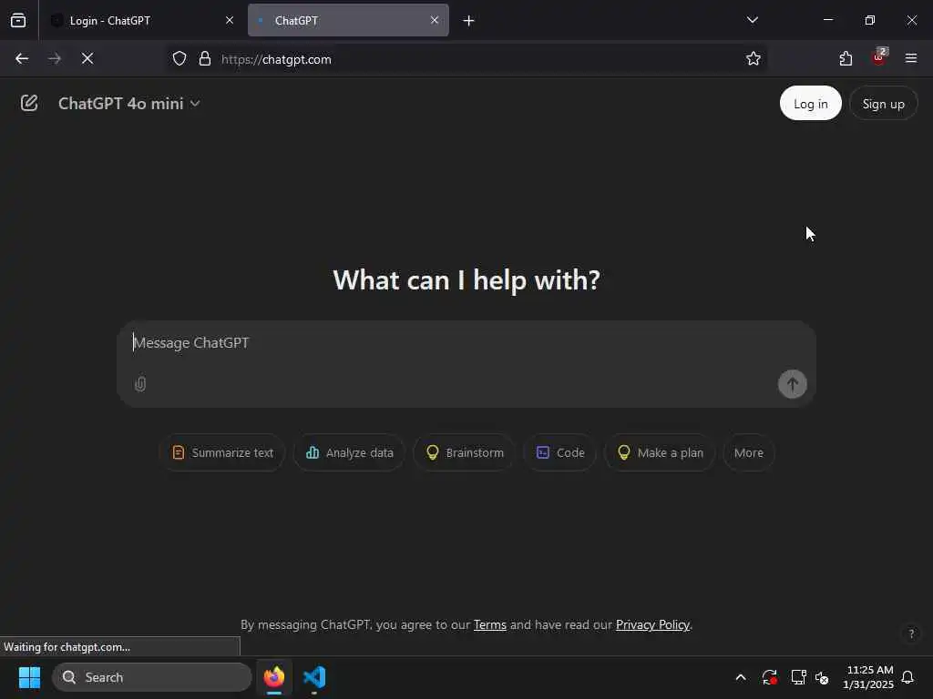Click the taskbar Search box
Viewport: 933px width, 699px height.
(152, 677)
